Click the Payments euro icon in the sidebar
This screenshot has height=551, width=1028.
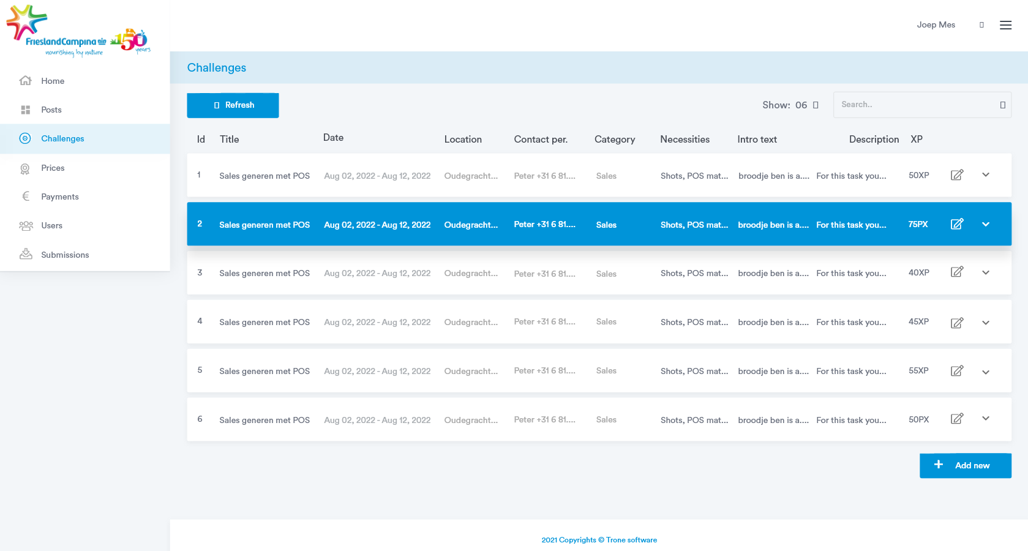coord(25,197)
